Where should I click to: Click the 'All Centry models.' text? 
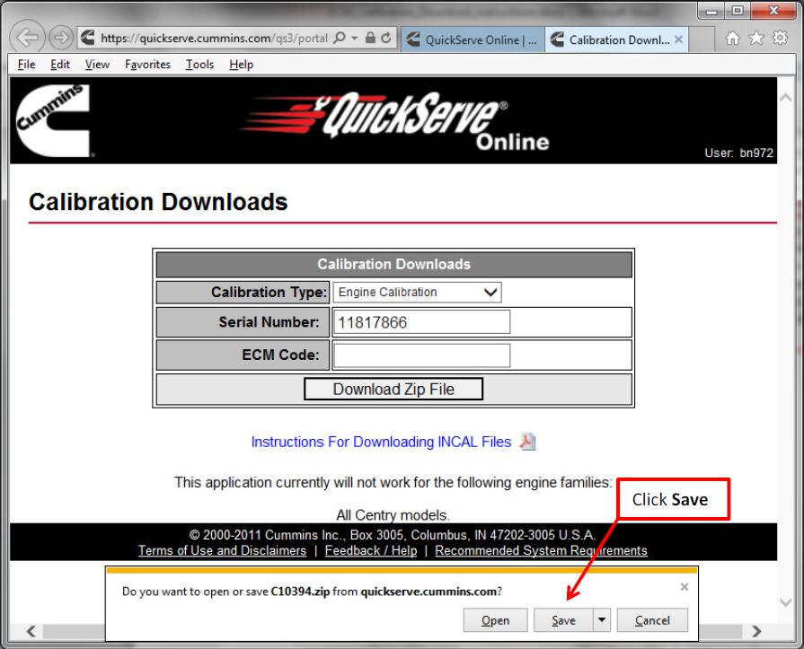pos(393,514)
